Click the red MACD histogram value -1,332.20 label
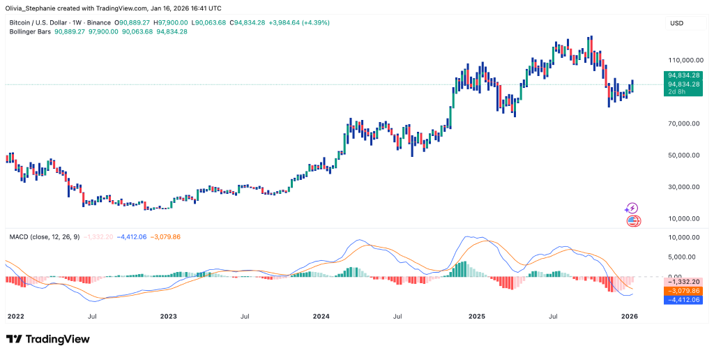714x355 pixels. 683,281
